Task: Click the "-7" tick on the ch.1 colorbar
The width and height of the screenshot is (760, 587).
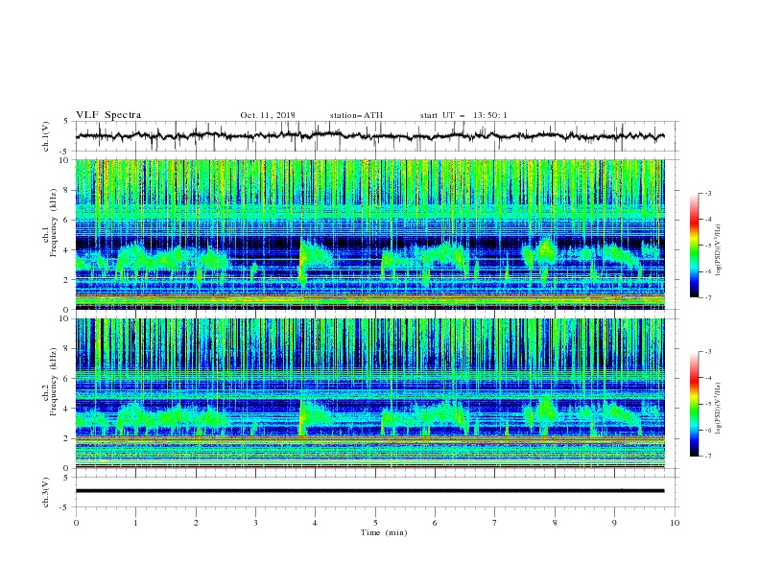Action: click(707, 297)
